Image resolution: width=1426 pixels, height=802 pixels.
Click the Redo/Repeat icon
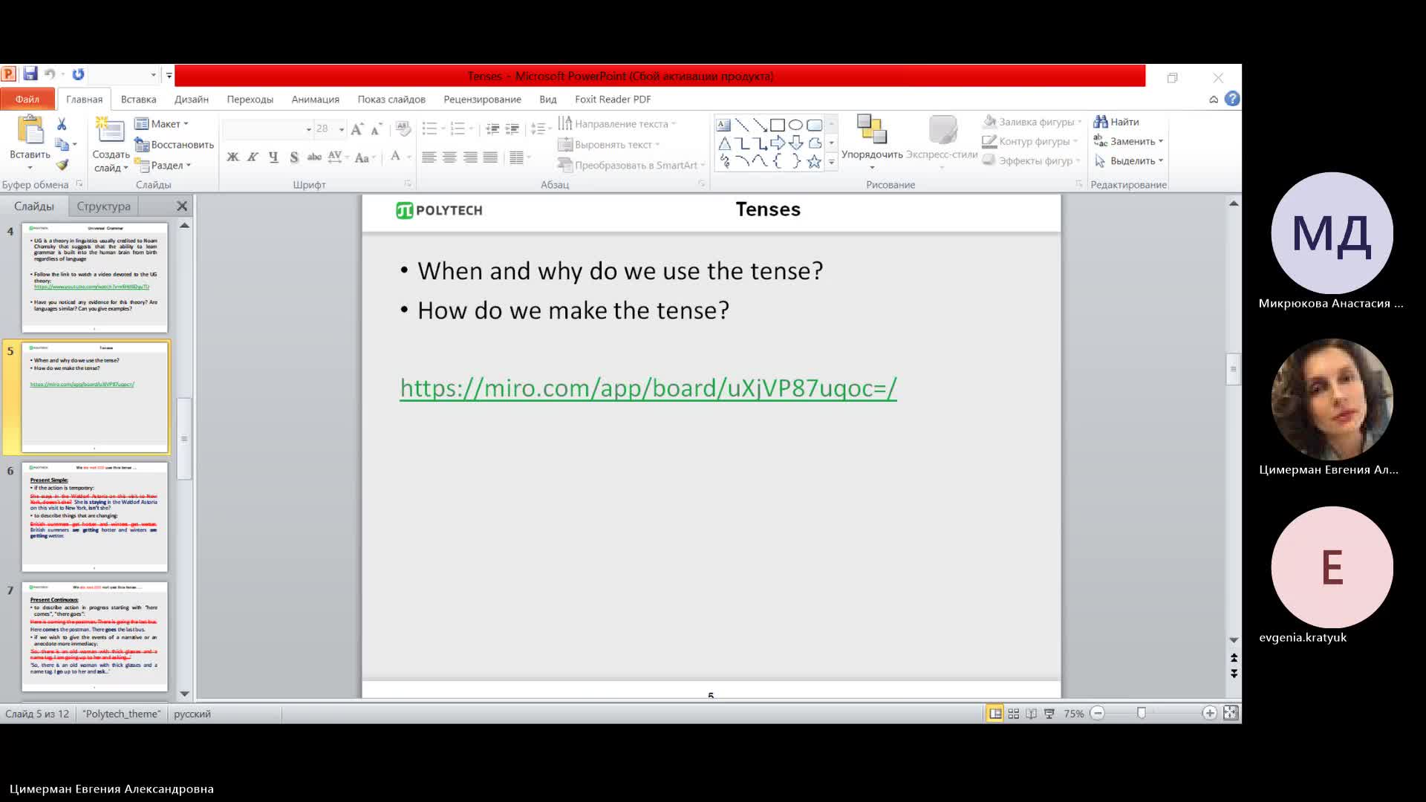(x=78, y=74)
